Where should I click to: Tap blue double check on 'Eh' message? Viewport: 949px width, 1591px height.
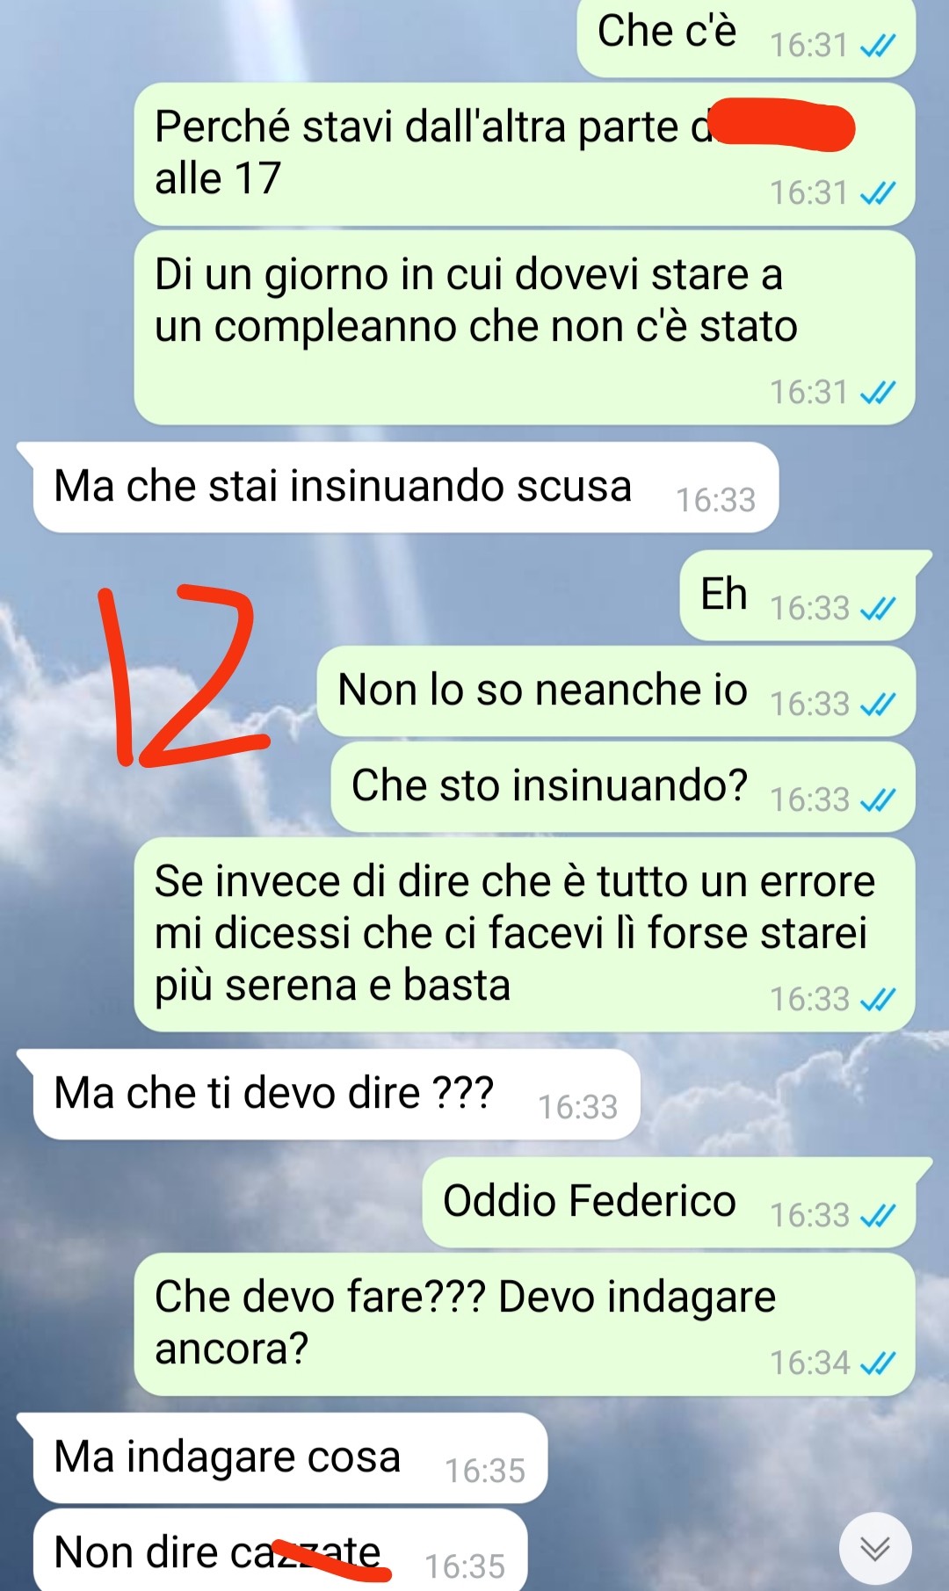point(878,608)
